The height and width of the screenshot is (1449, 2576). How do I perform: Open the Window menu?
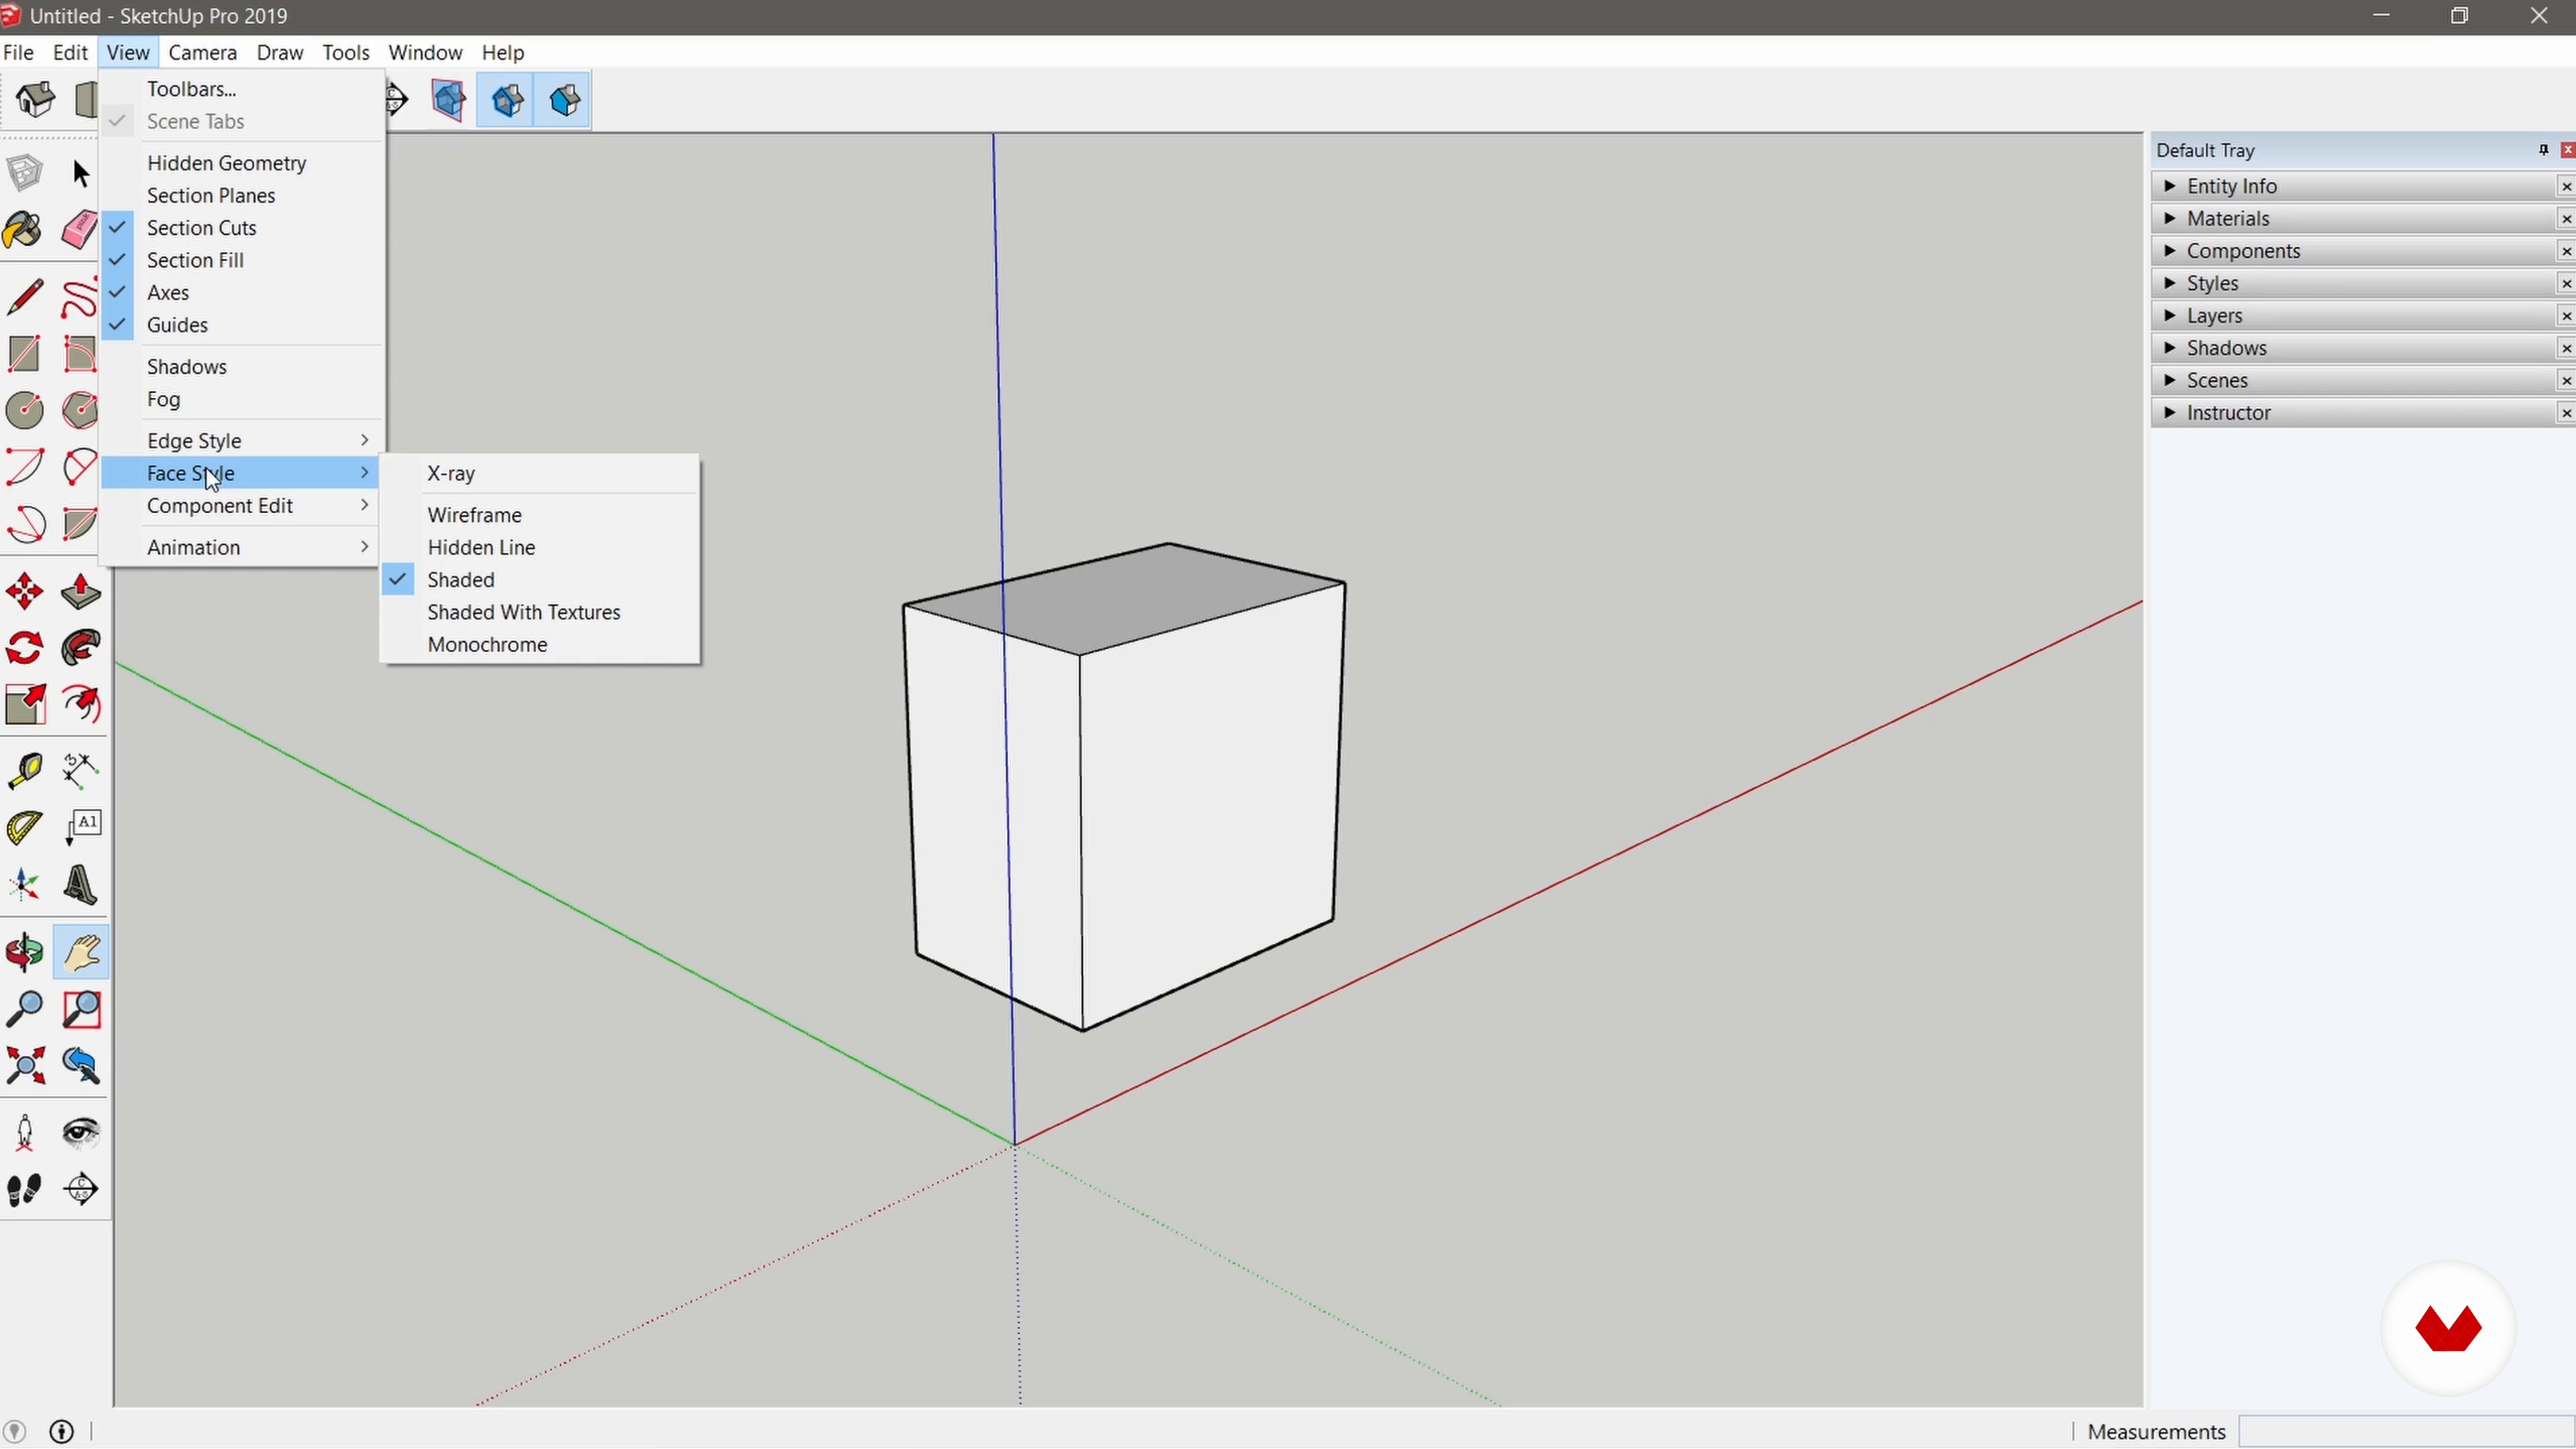coord(425,52)
